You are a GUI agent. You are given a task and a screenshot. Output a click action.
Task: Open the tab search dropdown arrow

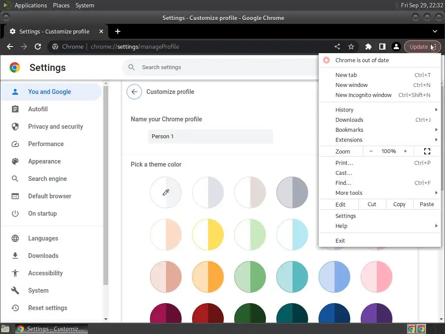coord(435,31)
